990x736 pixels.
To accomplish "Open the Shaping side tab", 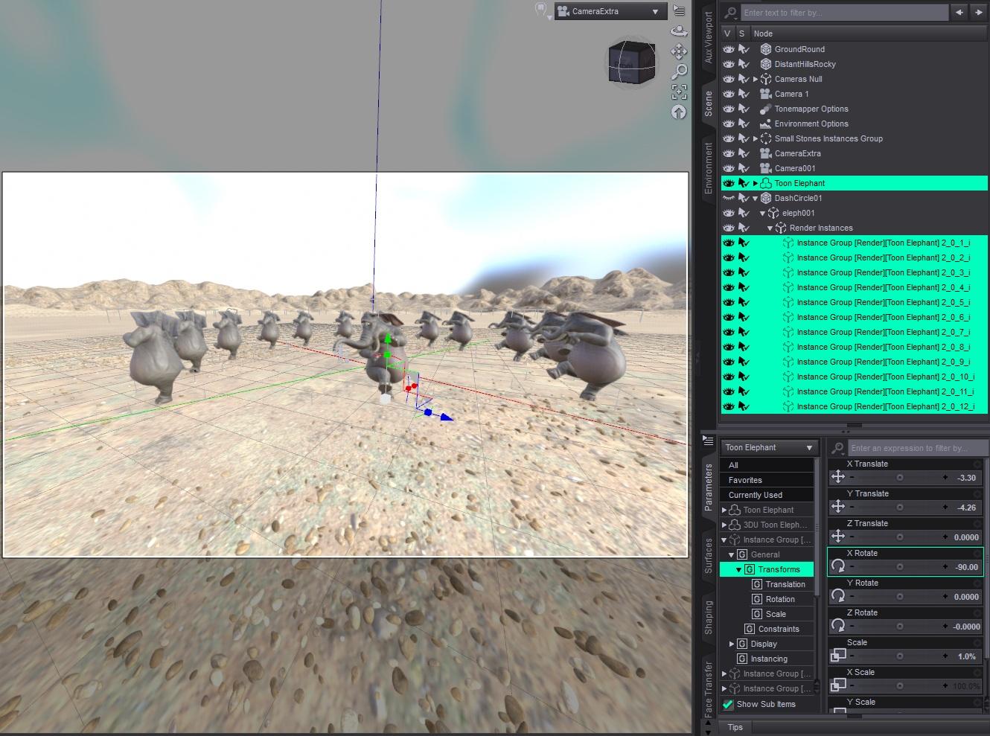I will pyautogui.click(x=708, y=618).
